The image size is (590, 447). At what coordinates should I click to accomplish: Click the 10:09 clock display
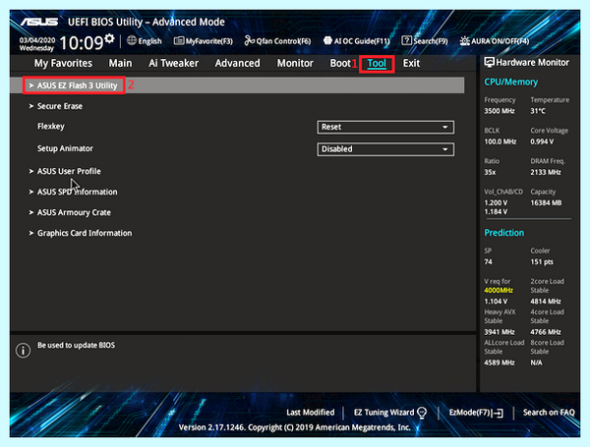pyautogui.click(x=82, y=43)
